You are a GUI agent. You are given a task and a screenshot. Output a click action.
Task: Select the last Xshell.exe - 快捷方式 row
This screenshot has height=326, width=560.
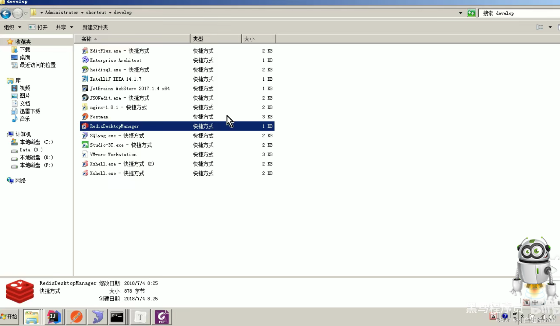tap(177, 173)
